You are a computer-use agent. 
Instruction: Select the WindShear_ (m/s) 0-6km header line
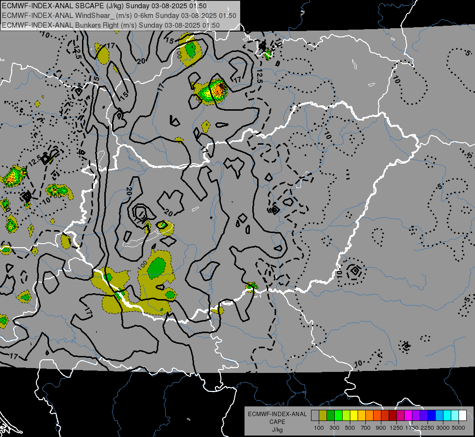pyautogui.click(x=119, y=16)
